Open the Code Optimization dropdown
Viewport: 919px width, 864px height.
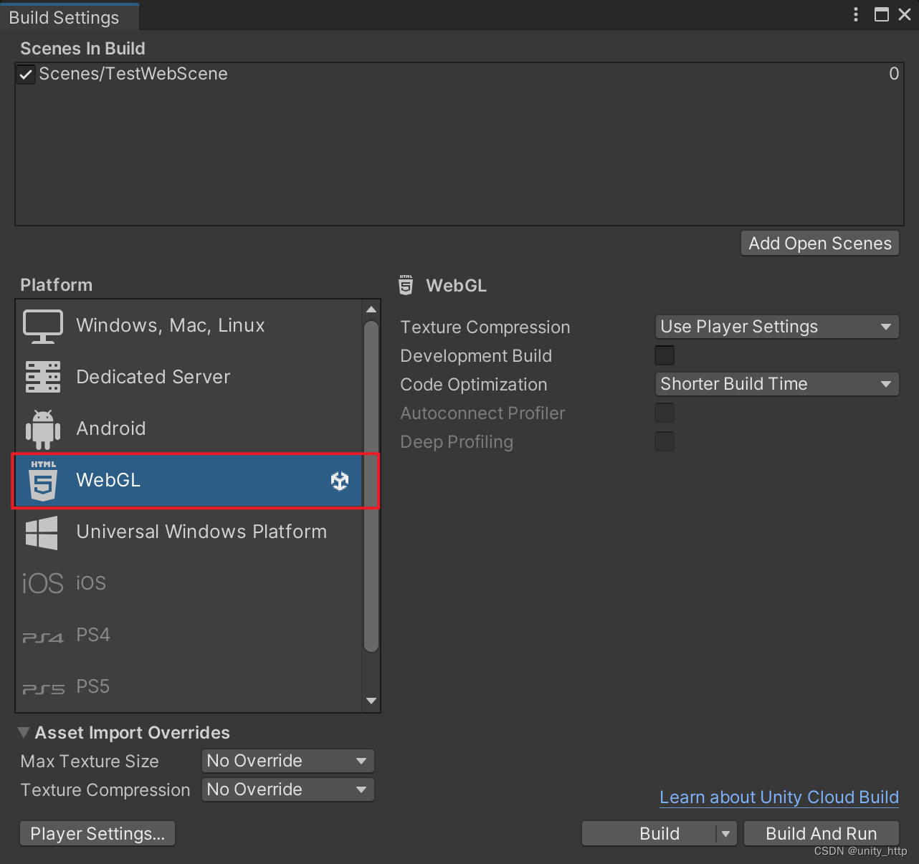coord(777,384)
